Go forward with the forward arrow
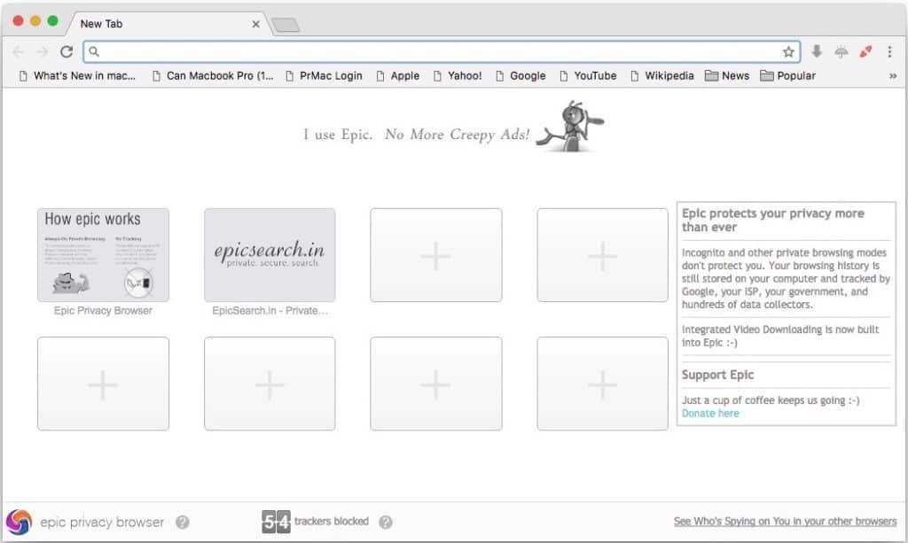The height and width of the screenshot is (543, 908). pos(43,52)
